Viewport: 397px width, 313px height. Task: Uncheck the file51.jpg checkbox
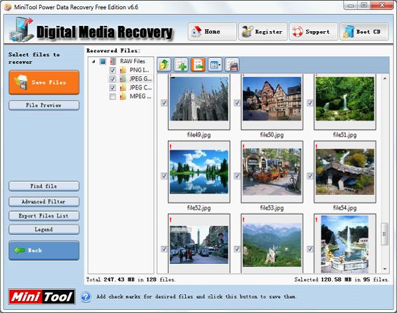click(310, 103)
